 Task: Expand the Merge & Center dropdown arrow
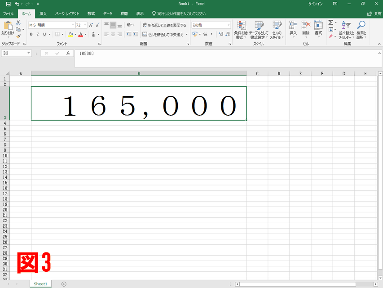click(187, 35)
